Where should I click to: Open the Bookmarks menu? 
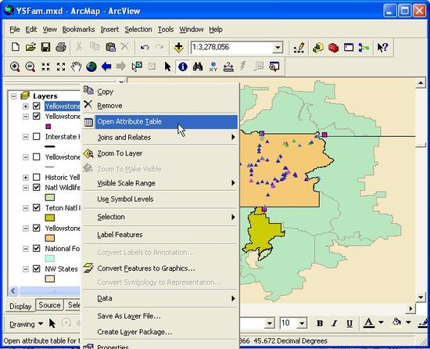tap(78, 30)
